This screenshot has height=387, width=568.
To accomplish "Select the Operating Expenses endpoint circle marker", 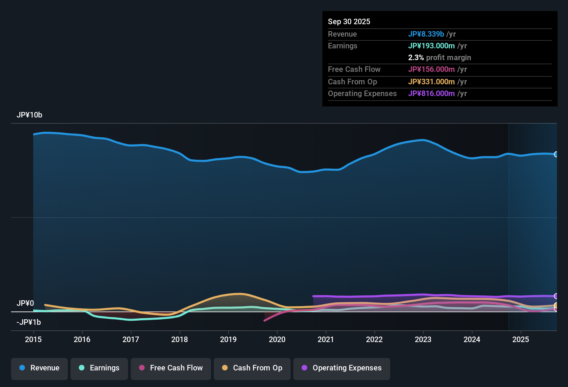I will [x=556, y=296].
